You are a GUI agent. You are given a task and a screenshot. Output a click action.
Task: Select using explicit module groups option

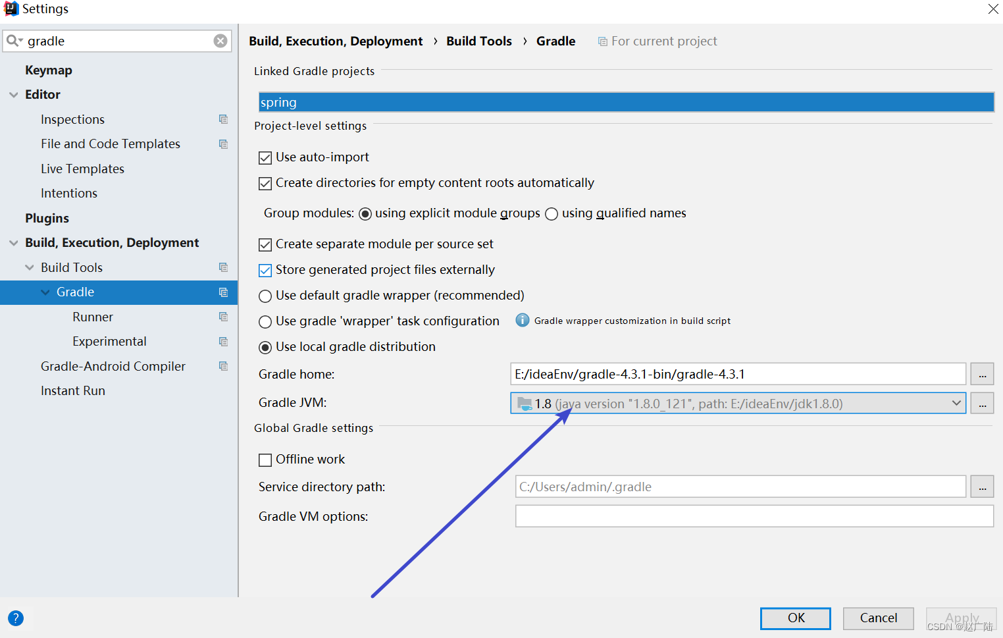coord(365,214)
